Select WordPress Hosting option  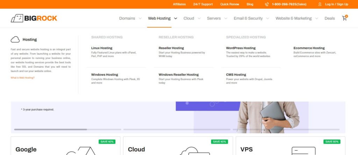(x=241, y=48)
